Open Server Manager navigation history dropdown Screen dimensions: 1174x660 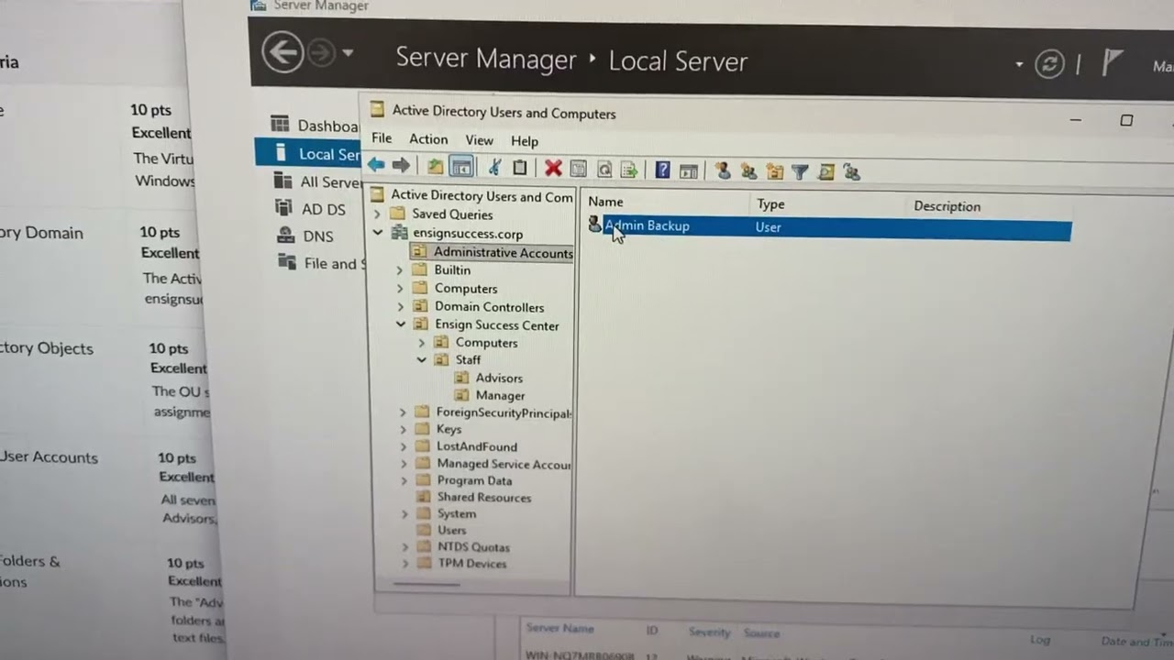click(x=348, y=54)
